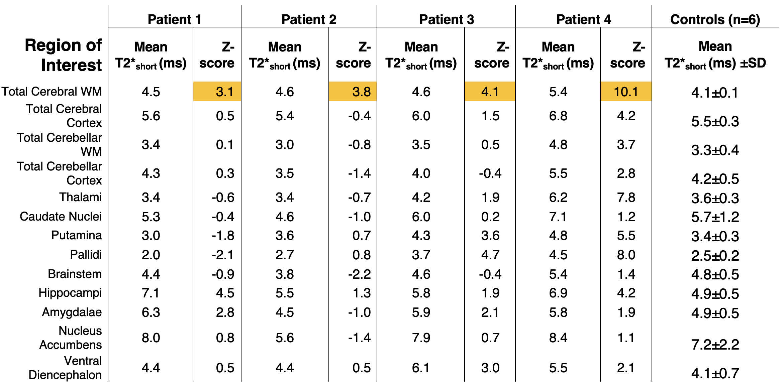The image size is (784, 387).
Task: Select the Patient 3 header cell
Action: coord(447,19)
